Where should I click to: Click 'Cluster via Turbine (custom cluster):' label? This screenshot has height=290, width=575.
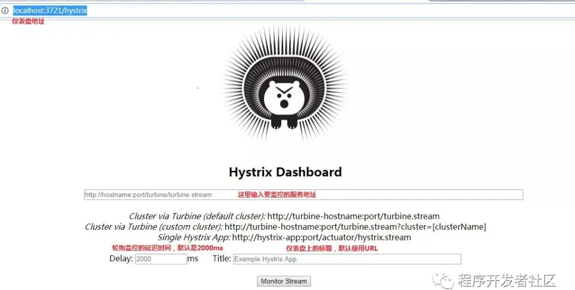point(154,227)
